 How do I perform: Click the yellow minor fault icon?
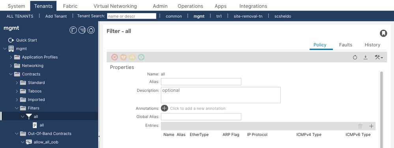click(132, 57)
